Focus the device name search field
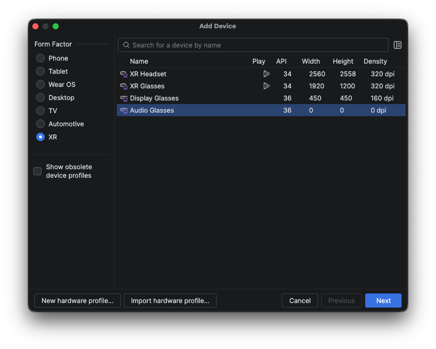Screen dimensions: 436x349 pos(253,45)
